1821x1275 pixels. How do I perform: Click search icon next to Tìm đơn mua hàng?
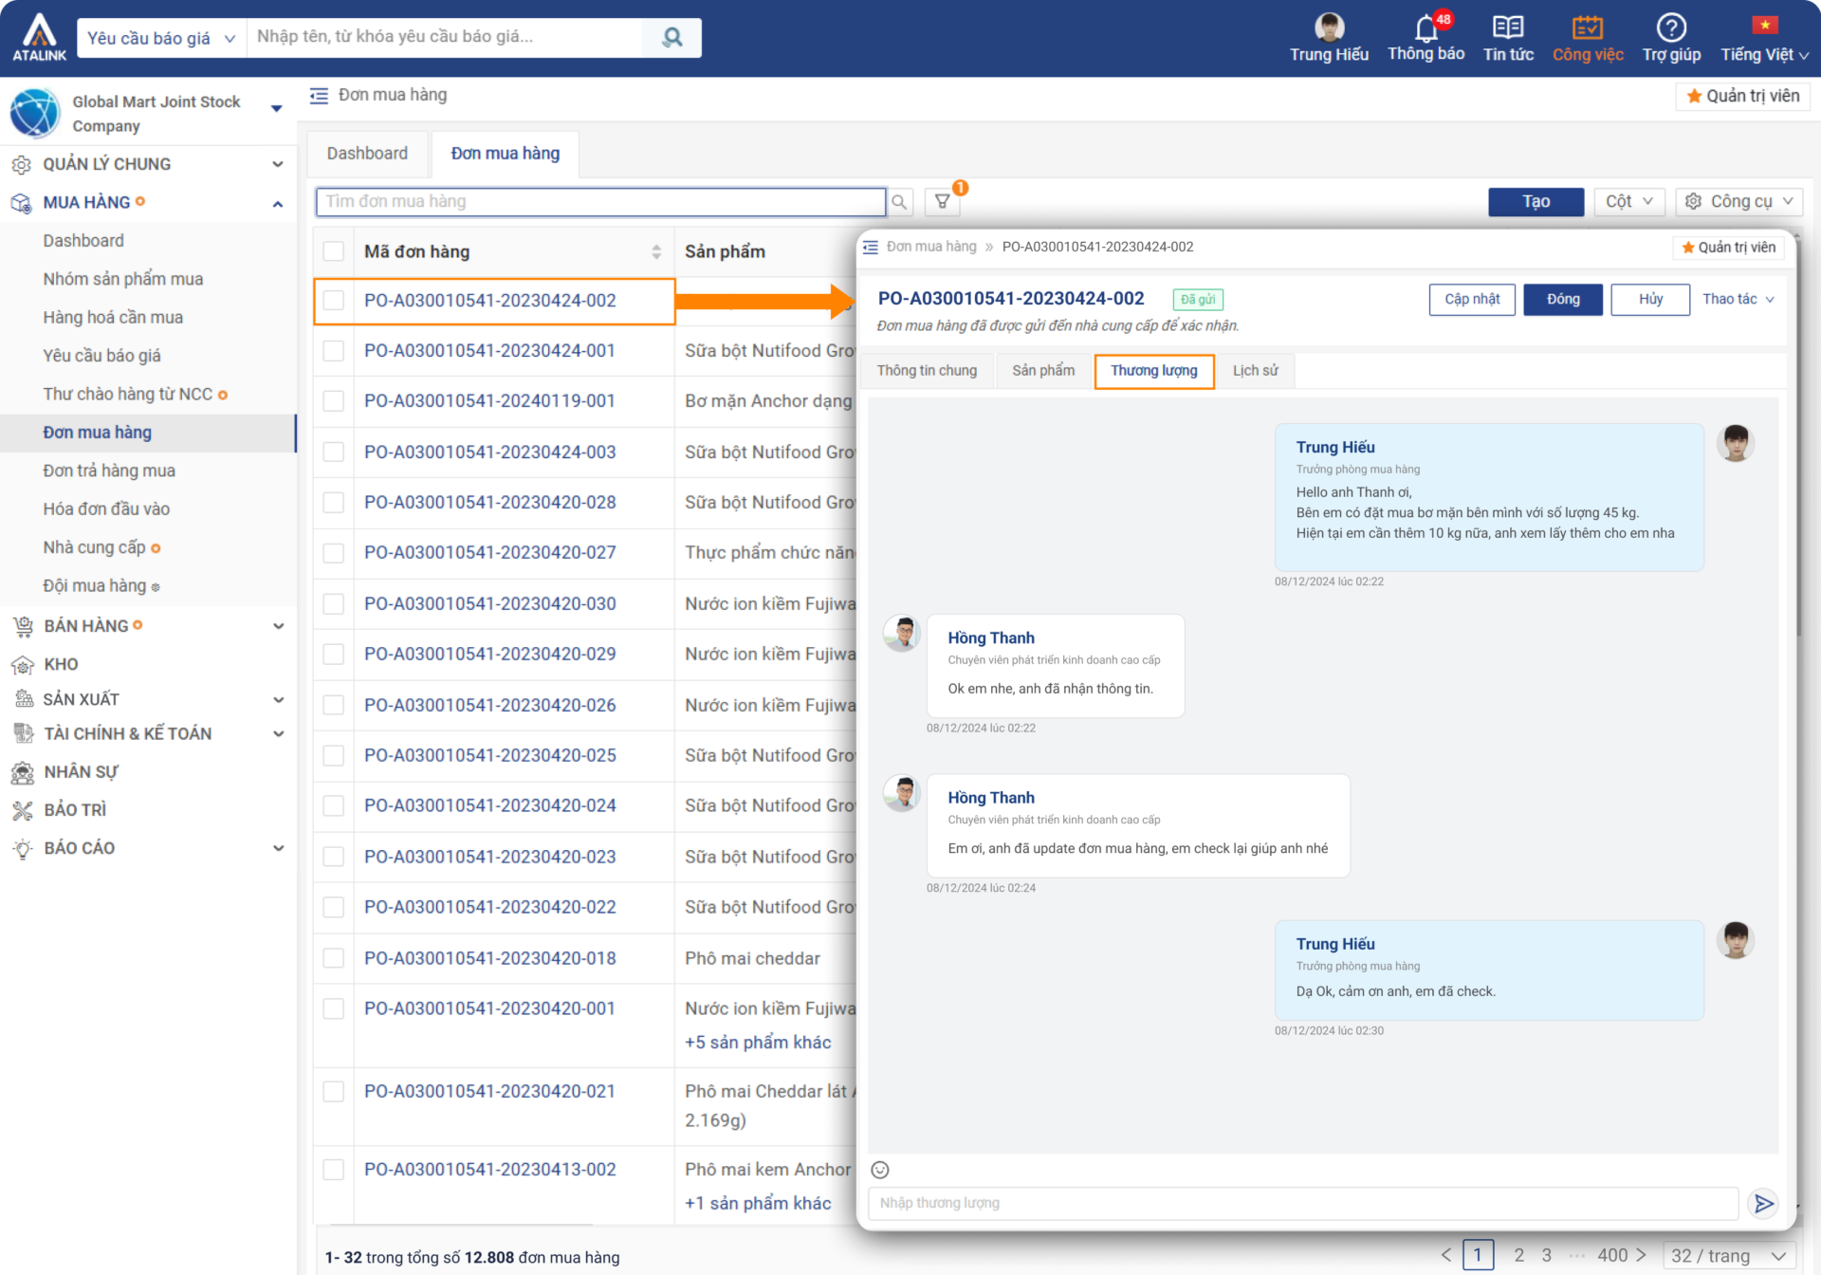click(x=899, y=201)
